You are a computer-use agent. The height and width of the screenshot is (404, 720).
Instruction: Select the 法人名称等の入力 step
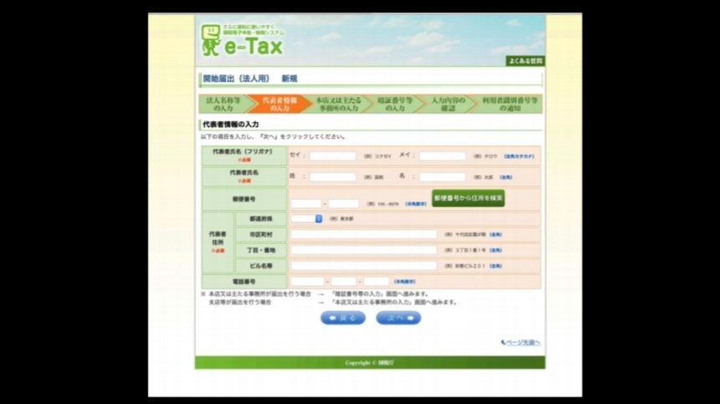(224, 104)
